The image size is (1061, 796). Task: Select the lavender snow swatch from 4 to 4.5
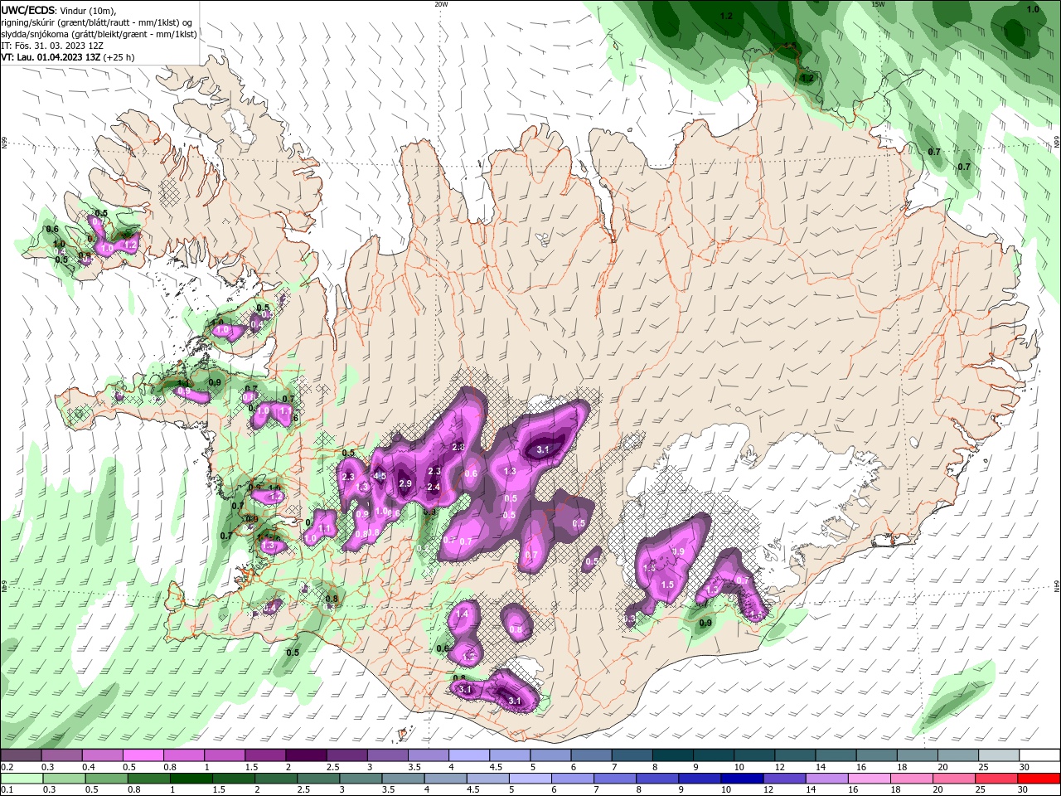(x=468, y=755)
